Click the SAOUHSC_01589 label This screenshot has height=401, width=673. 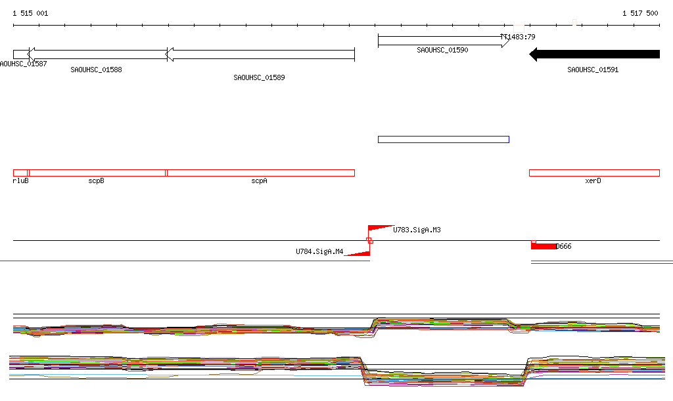[259, 77]
